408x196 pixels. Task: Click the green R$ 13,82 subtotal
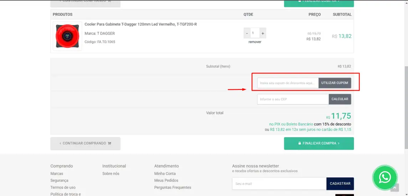(342, 36)
